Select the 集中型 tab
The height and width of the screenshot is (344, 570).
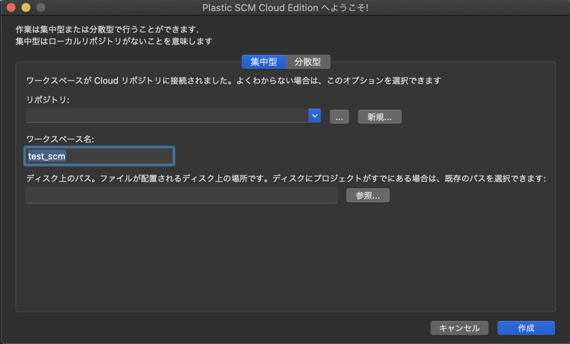tap(264, 62)
